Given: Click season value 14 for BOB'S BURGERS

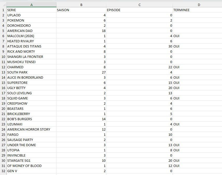Looking at the screenshot, I should (x=81, y=119).
